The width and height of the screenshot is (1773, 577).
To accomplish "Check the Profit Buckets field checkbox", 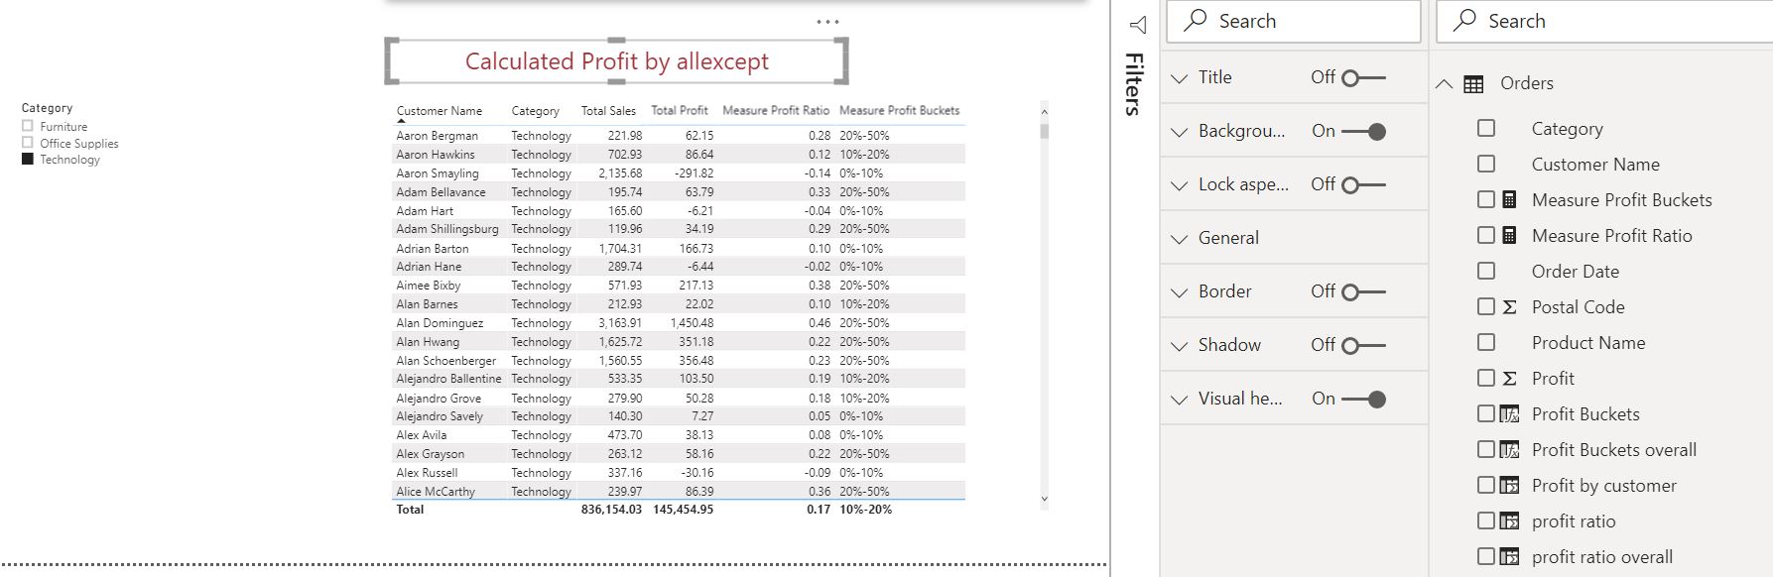I will click(1486, 413).
